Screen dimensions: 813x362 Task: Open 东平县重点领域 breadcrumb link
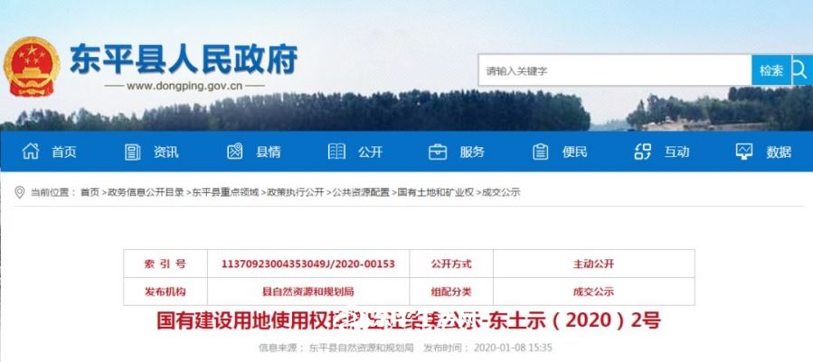225,192
